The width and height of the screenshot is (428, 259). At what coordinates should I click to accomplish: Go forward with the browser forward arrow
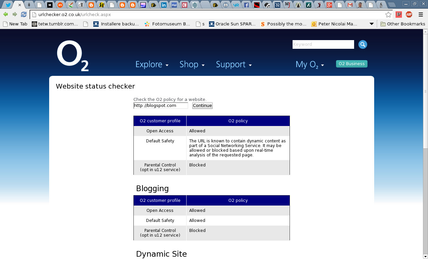click(15, 14)
